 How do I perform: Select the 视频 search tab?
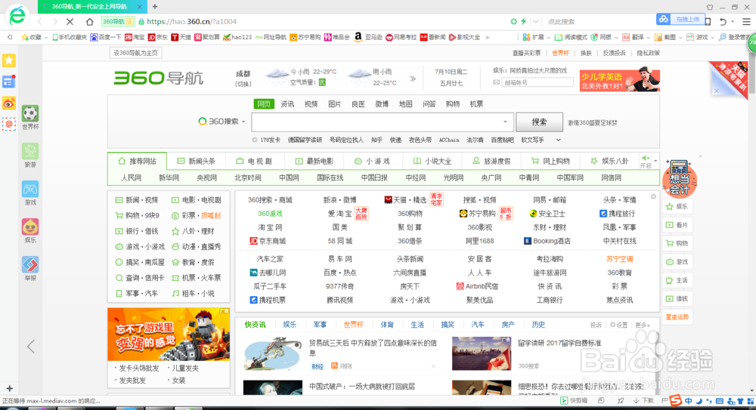[311, 104]
